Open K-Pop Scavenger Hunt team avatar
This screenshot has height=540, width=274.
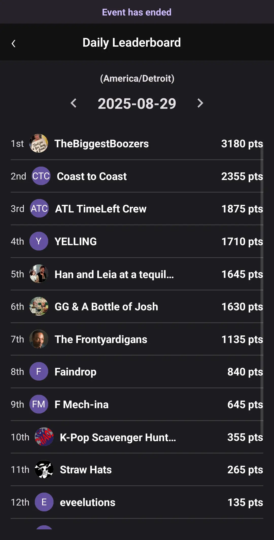[44, 437]
